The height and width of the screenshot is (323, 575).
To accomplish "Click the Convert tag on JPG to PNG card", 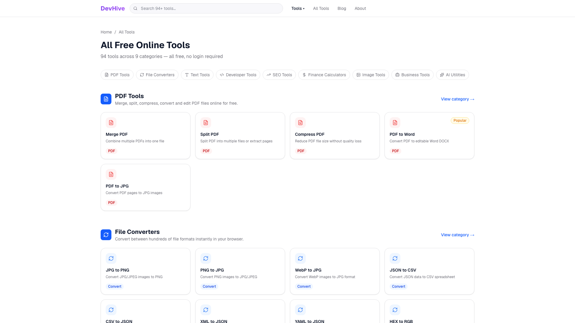I will point(115,287).
